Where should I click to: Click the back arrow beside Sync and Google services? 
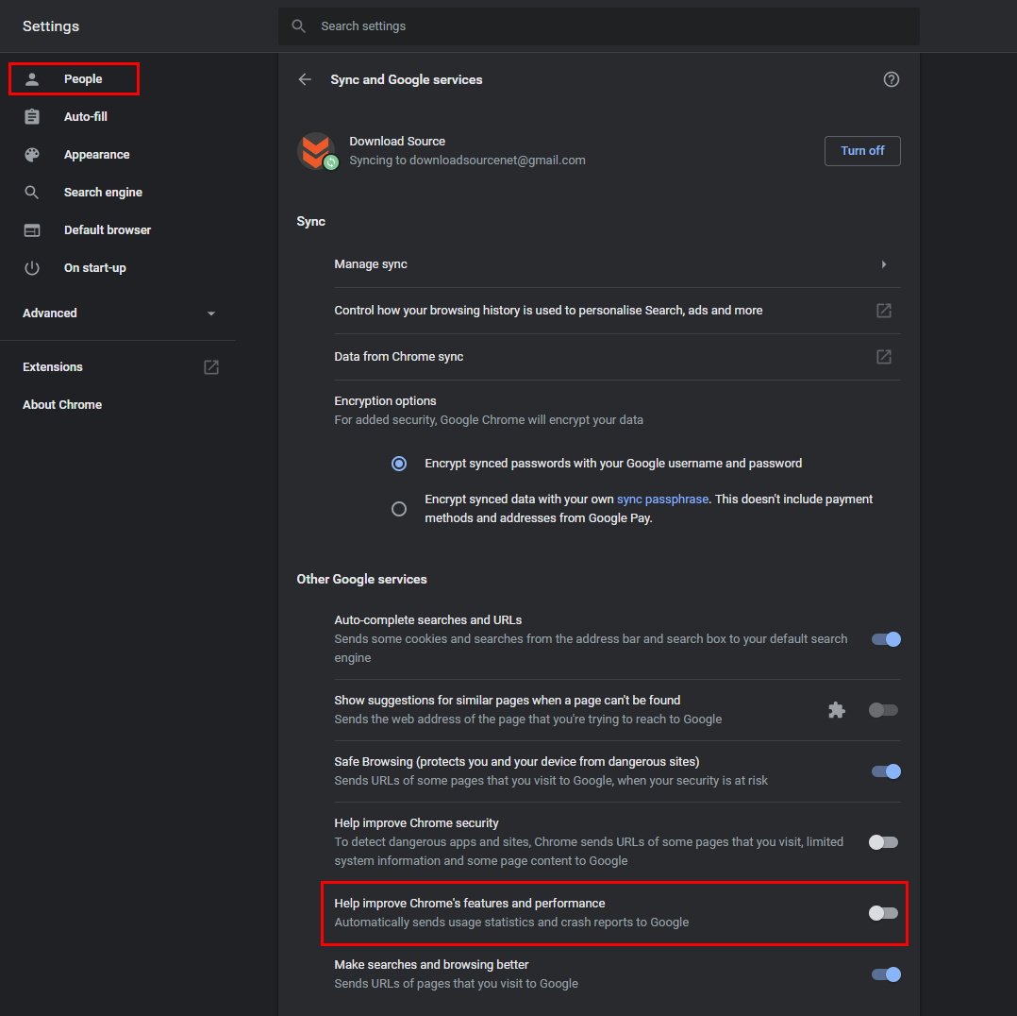tap(305, 79)
